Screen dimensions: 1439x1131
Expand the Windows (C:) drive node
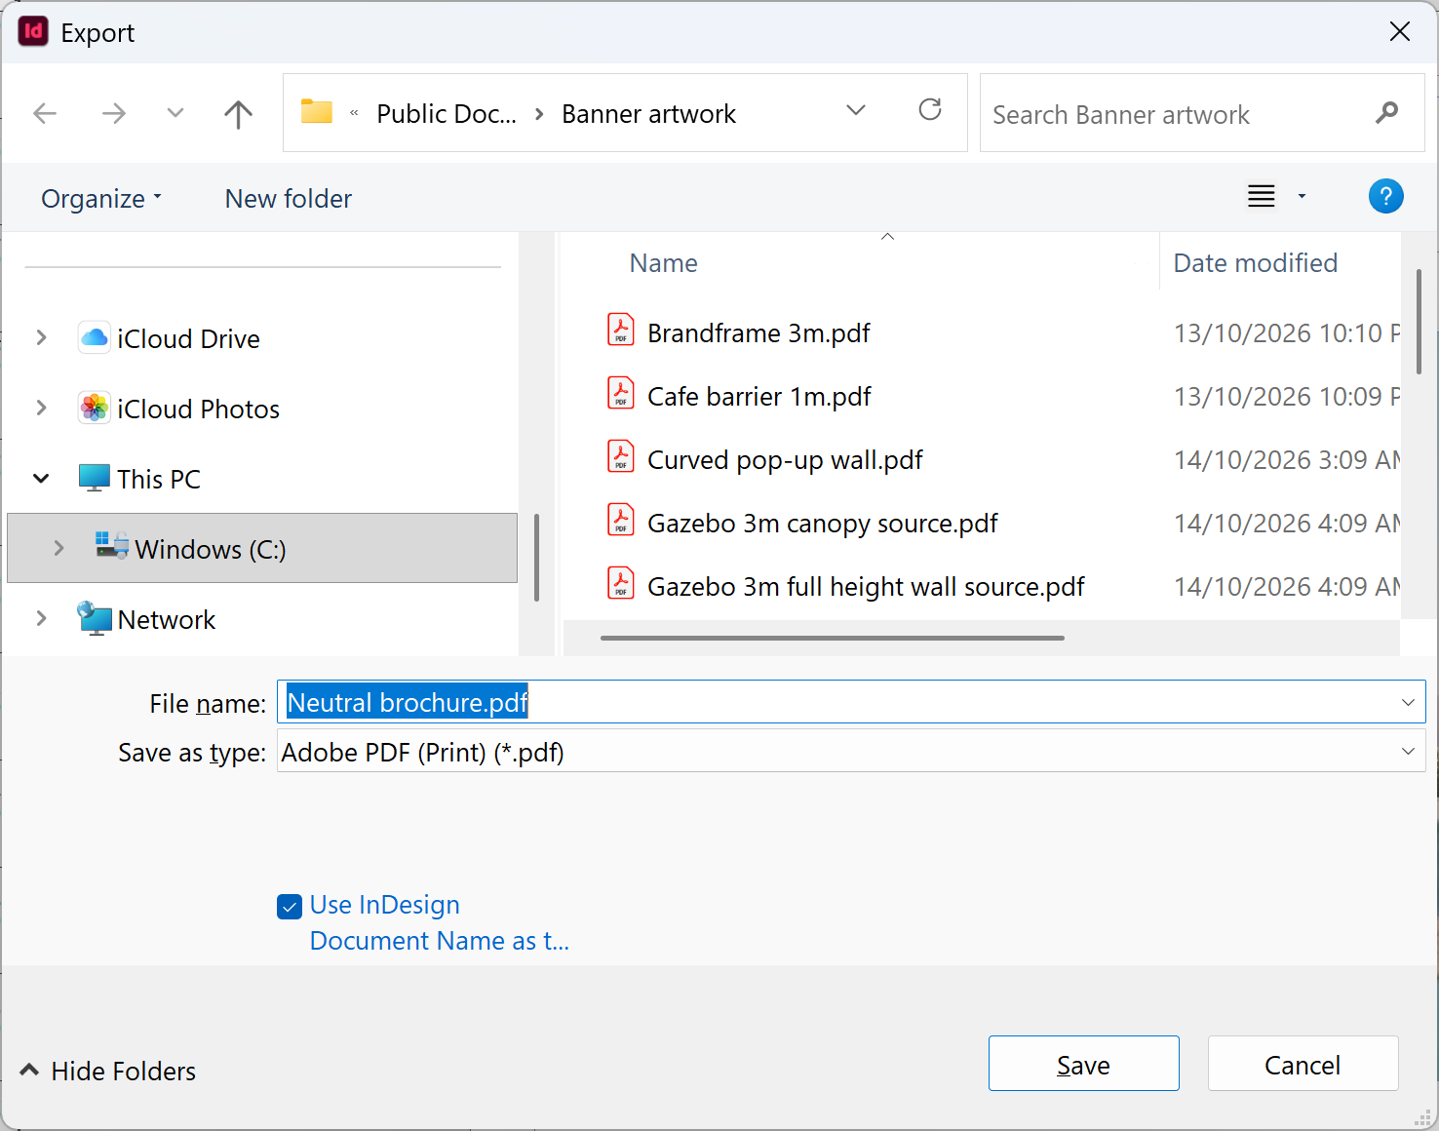click(x=58, y=549)
